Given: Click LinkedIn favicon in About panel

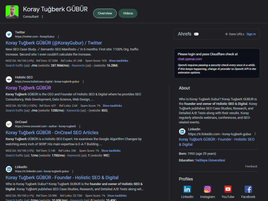Looking at the screenshot, I should 182,131.
